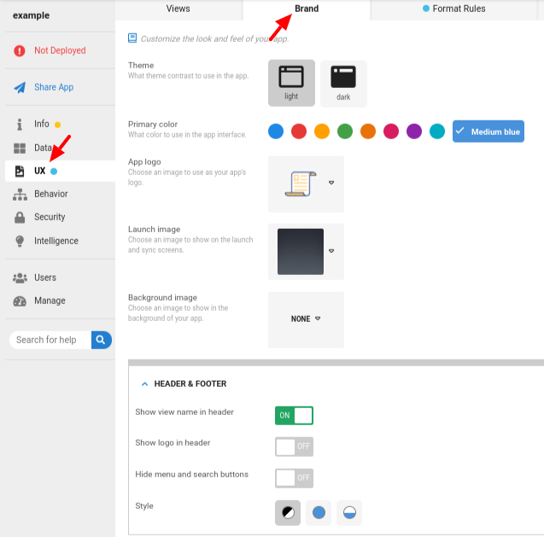Image resolution: width=544 pixels, height=537 pixels.
Task: Pick the purple primary color swatch
Action: [x=414, y=131]
